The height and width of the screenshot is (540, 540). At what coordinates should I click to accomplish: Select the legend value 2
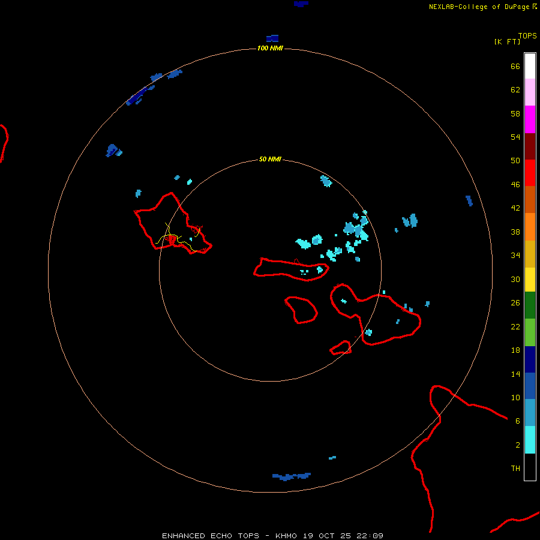click(518, 445)
